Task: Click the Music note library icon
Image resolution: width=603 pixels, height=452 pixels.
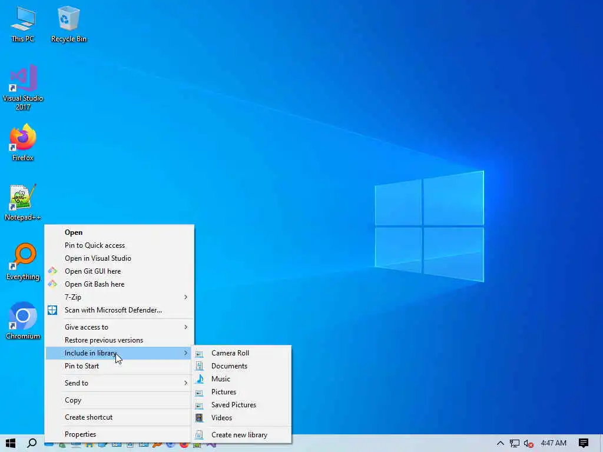Action: 199,379
